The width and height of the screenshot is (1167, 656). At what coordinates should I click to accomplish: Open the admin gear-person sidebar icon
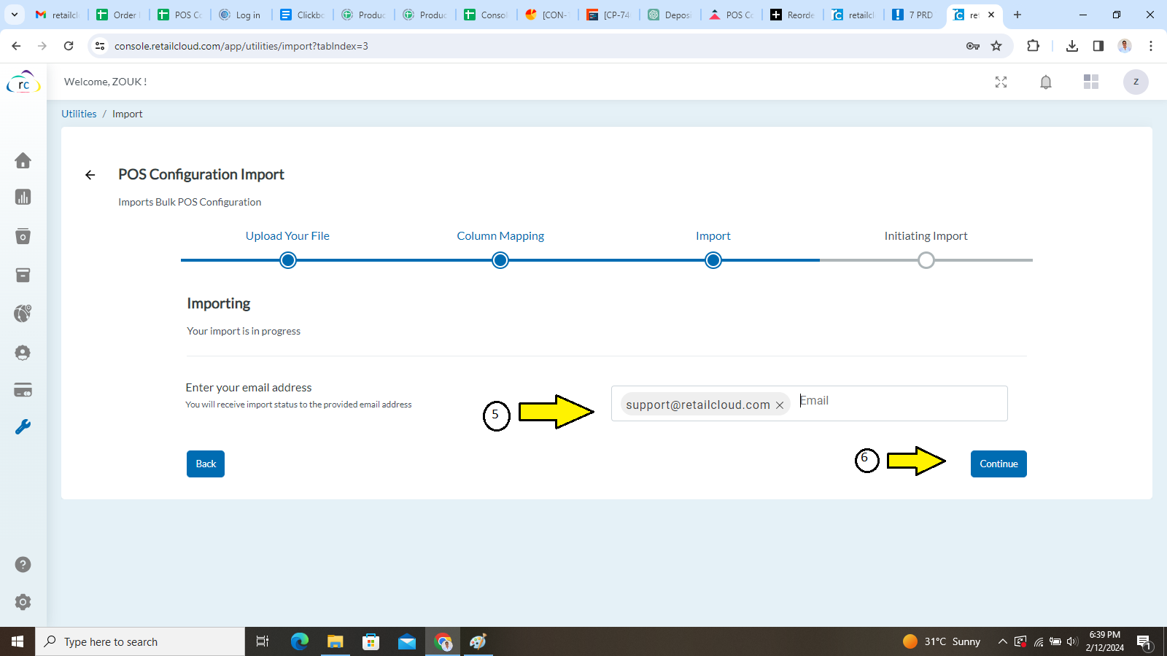point(23,352)
